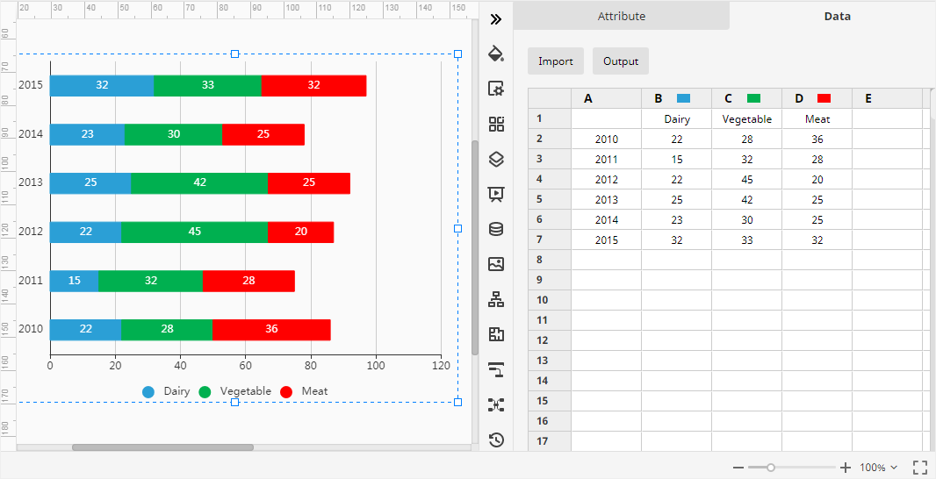
Task: Open the floor plan panel icon
Action: [x=496, y=334]
